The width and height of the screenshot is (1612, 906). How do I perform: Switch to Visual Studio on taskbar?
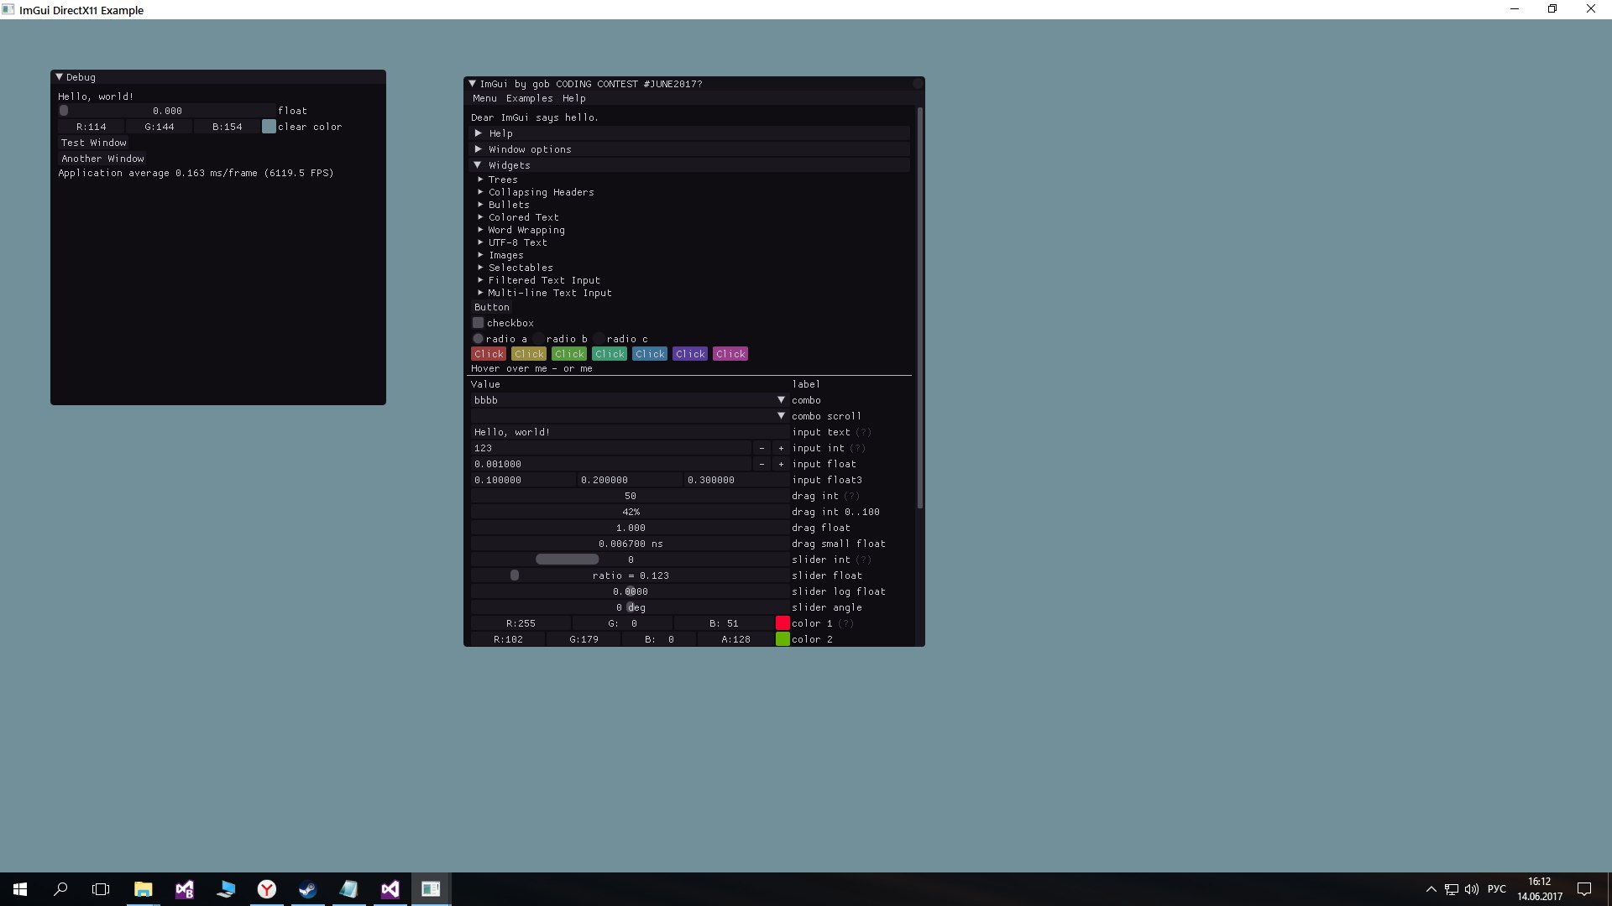coord(390,889)
